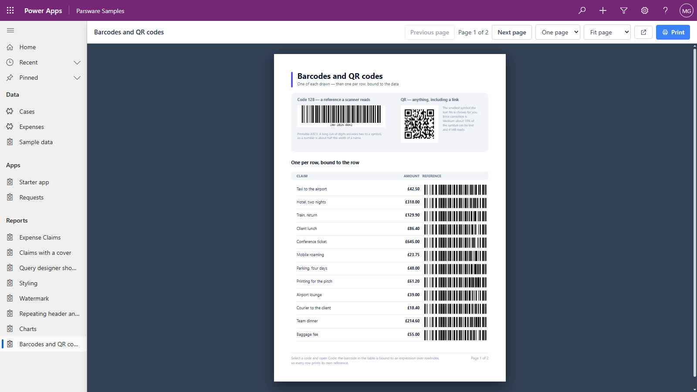Expand the Recent chevron
The width and height of the screenshot is (697, 392).
pos(77,62)
